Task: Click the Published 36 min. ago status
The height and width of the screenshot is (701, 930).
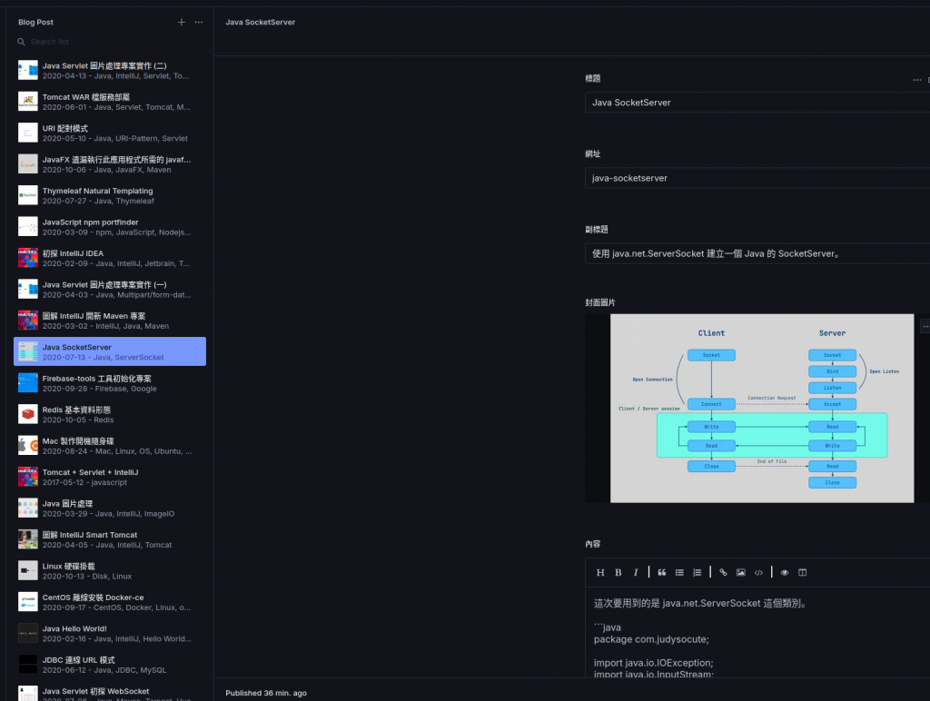Action: [x=266, y=693]
